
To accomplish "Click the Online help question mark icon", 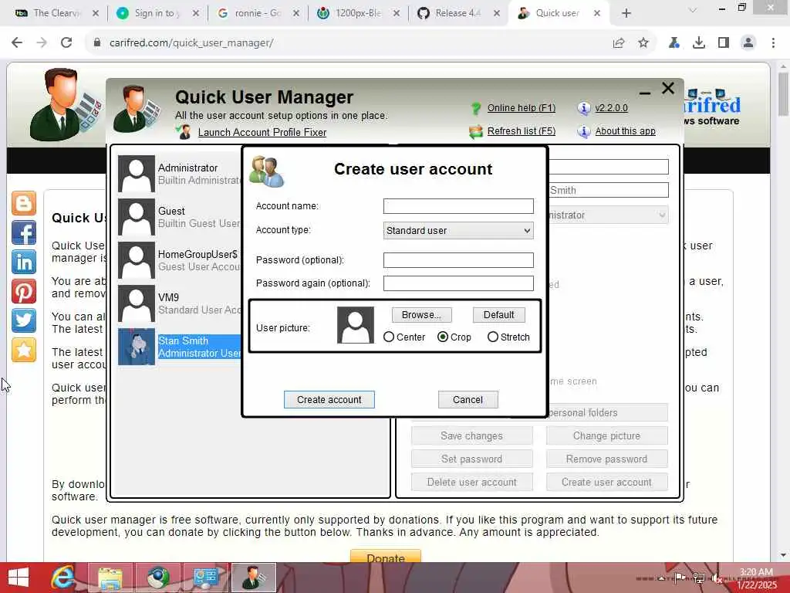I will [475, 108].
